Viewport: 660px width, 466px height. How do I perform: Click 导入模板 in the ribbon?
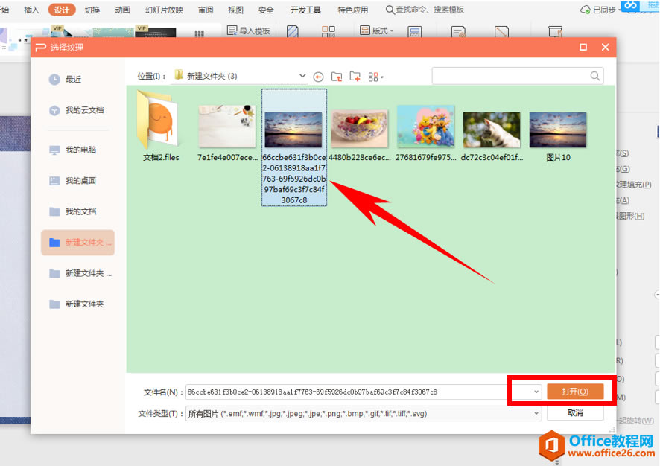[248, 31]
